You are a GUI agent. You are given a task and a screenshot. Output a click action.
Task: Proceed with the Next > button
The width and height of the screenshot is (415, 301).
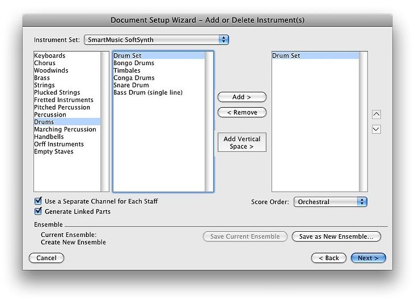click(368, 258)
